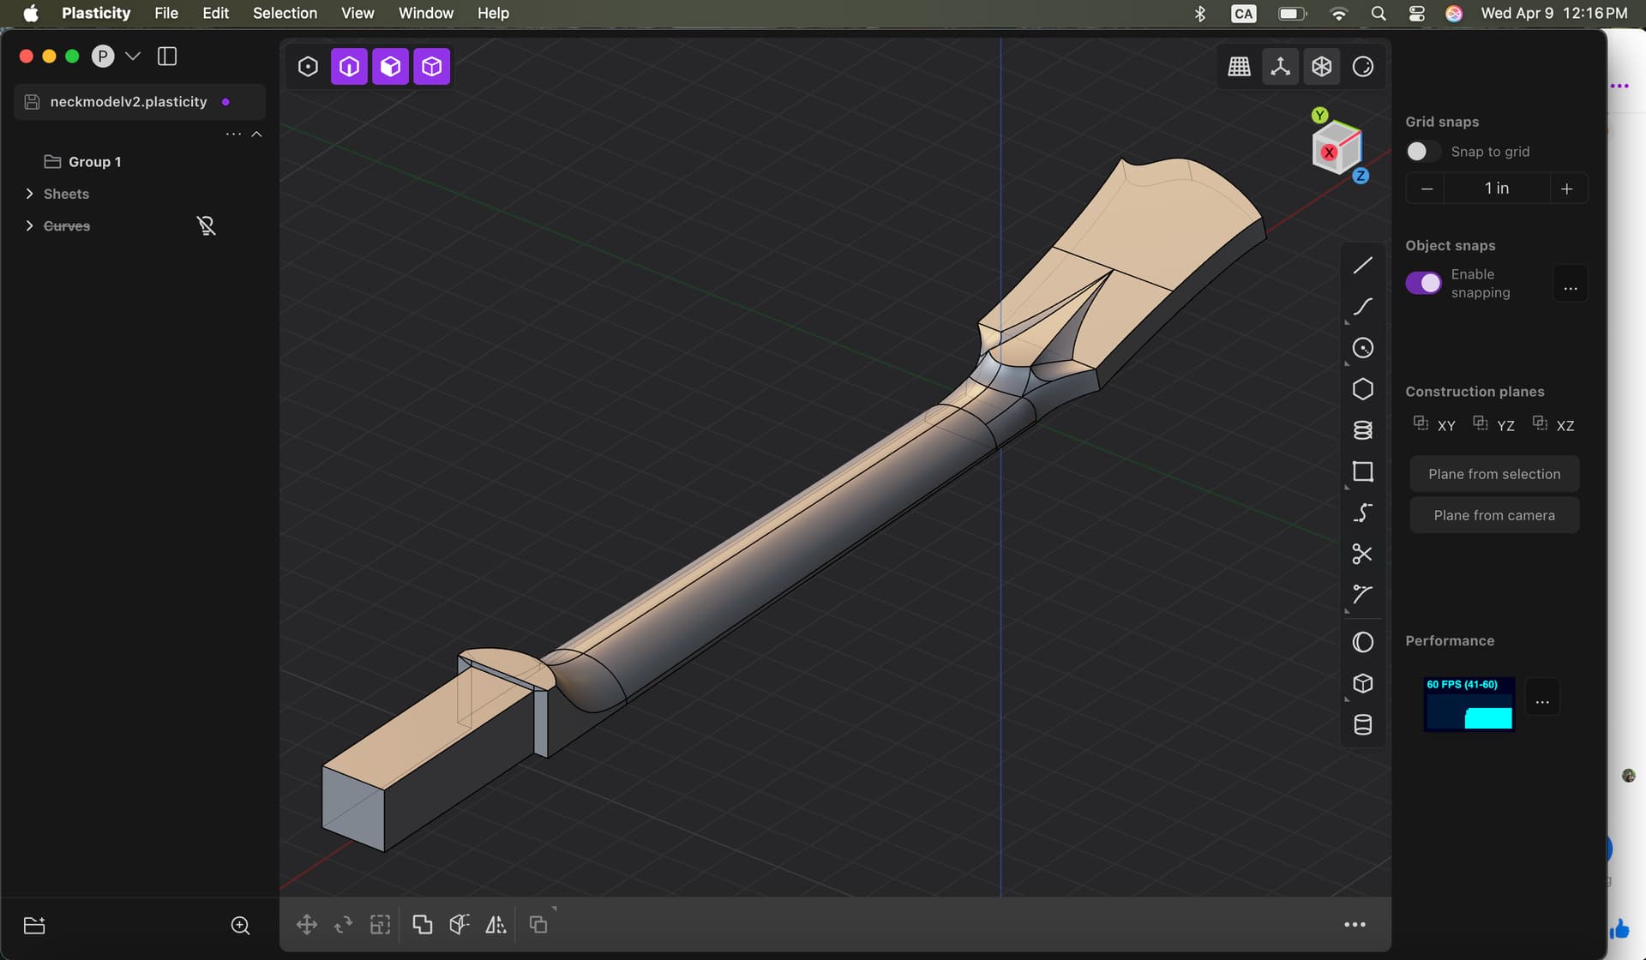Open outliner search magnifier

coord(241,926)
